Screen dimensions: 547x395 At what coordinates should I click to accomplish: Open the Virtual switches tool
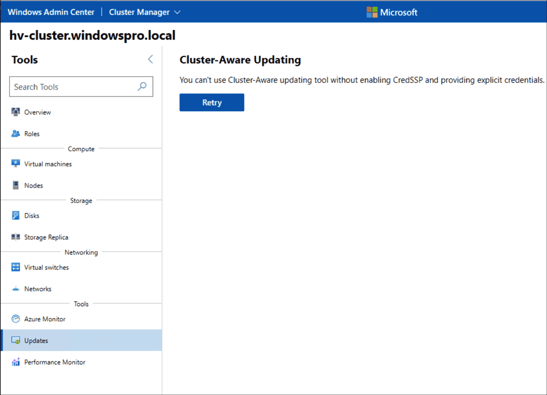pos(46,267)
